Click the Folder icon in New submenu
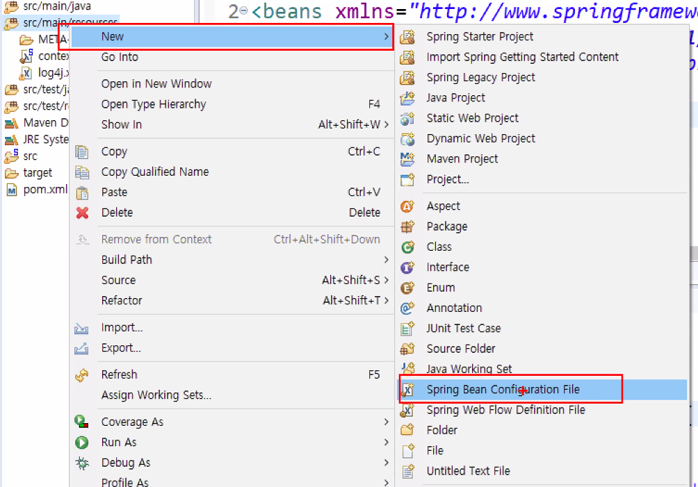The image size is (698, 487). pos(407,430)
